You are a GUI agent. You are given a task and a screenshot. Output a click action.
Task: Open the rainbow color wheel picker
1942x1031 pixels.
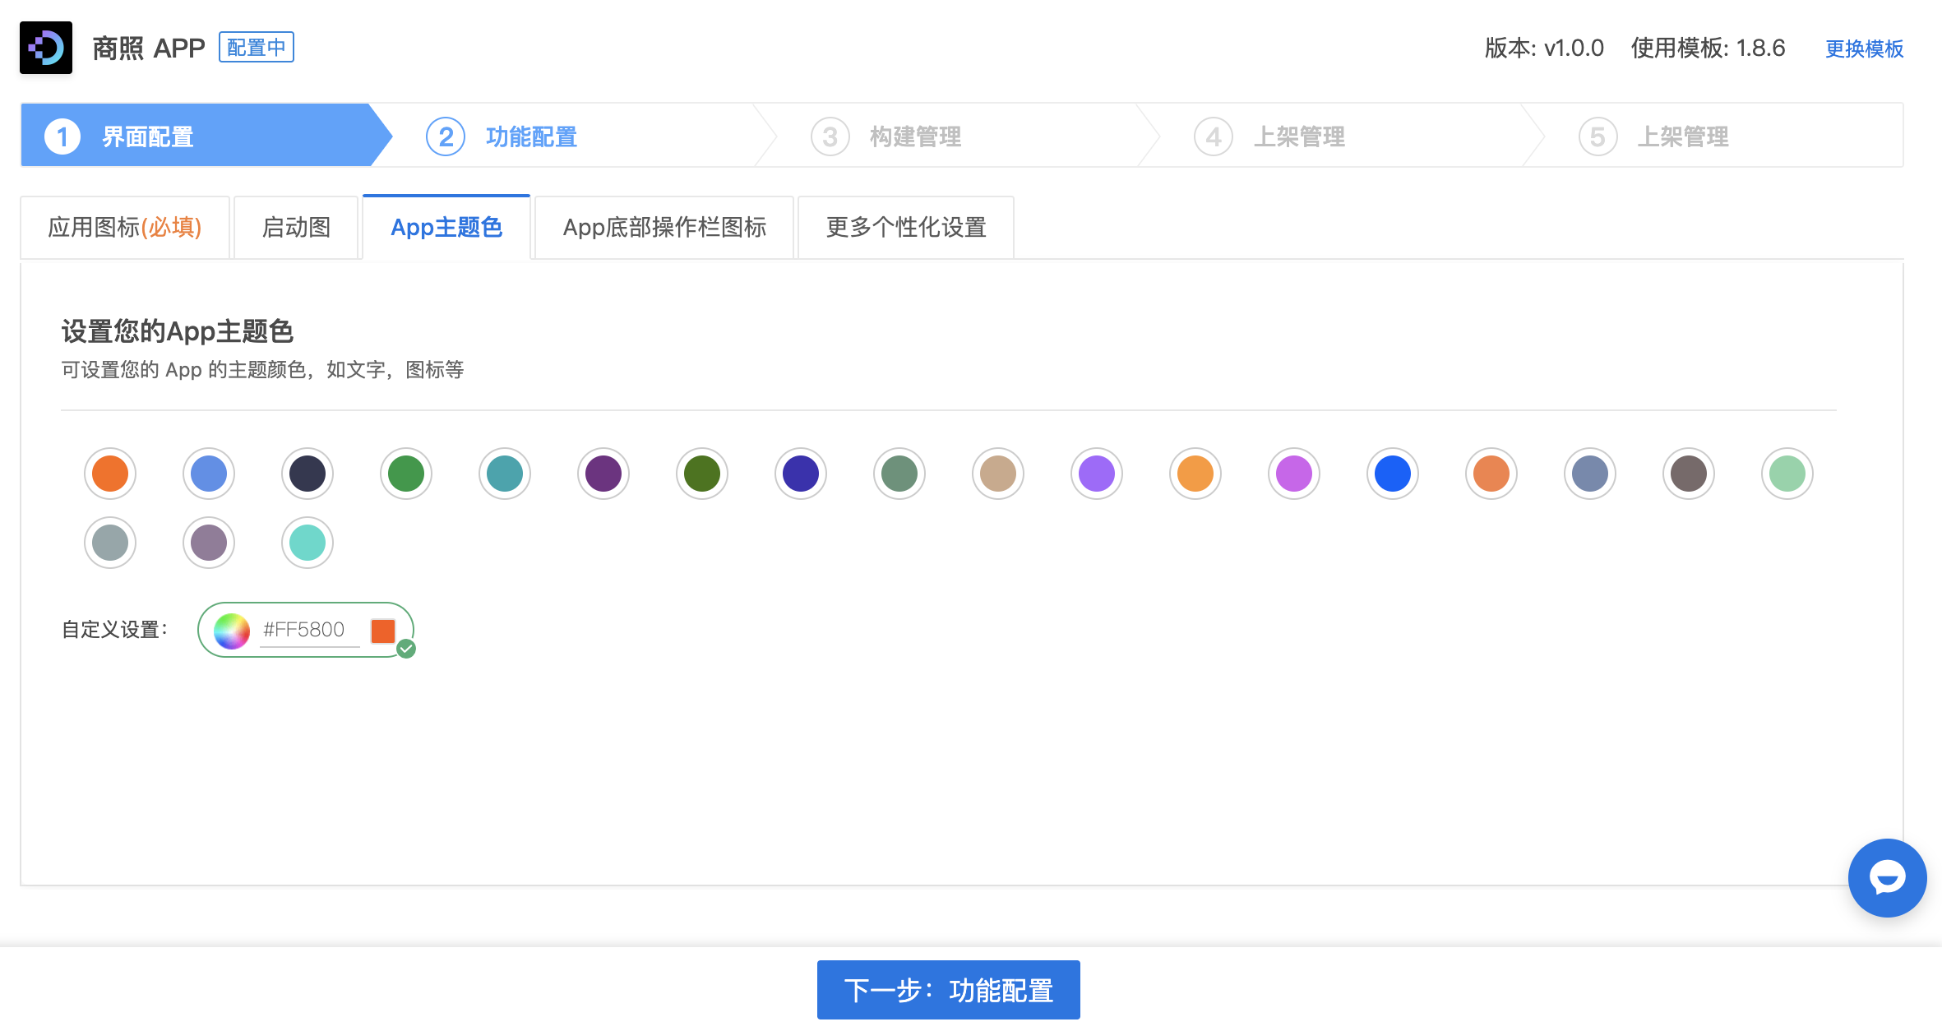(232, 631)
